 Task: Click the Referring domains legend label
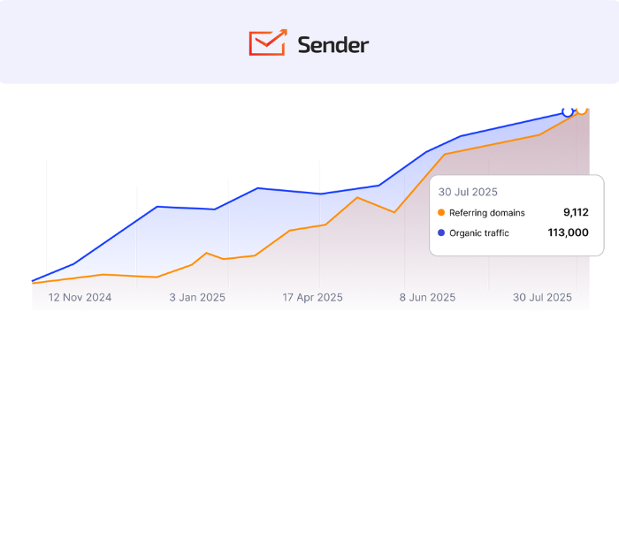[x=486, y=213]
